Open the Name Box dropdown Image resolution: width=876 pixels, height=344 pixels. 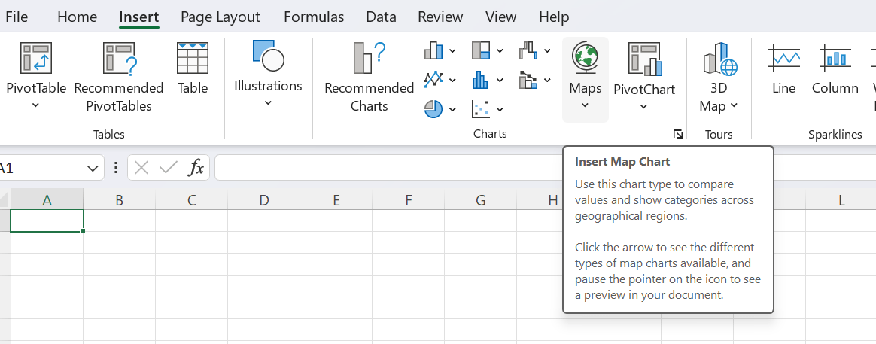tap(93, 168)
